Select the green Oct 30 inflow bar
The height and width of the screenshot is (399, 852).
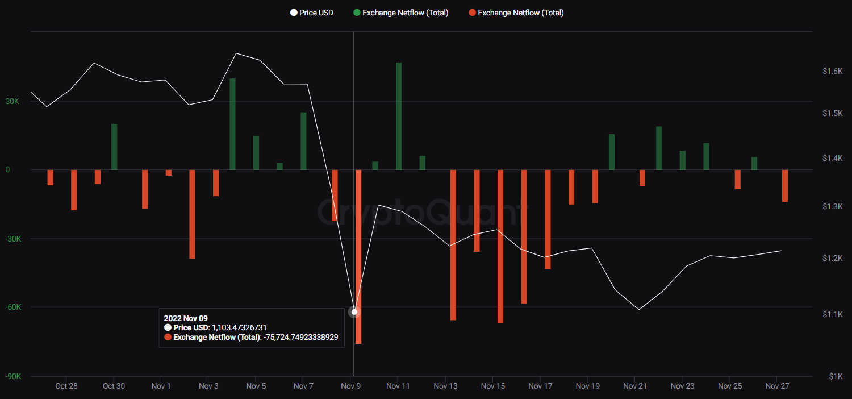(x=114, y=147)
